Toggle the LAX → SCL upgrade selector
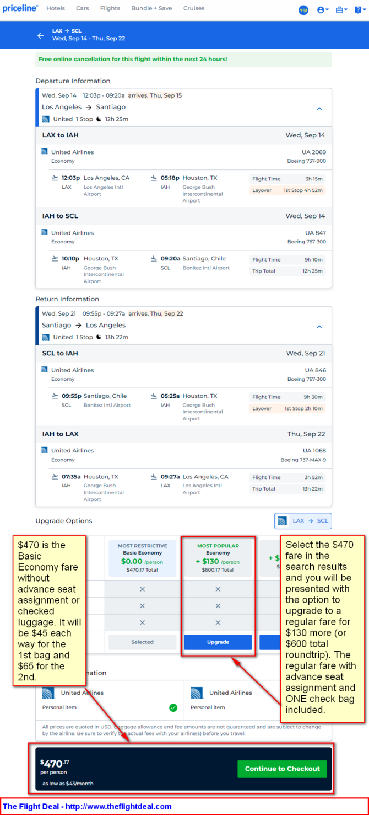This screenshot has height=815, width=369. 303,521
